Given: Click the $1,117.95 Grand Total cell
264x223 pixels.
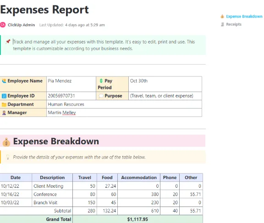Looking at the screenshot, I should [x=137, y=219].
